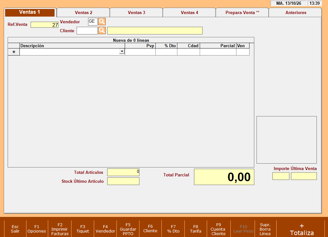Click the Parcial cell in the new row
The width and height of the screenshot is (328, 237).
point(218,52)
